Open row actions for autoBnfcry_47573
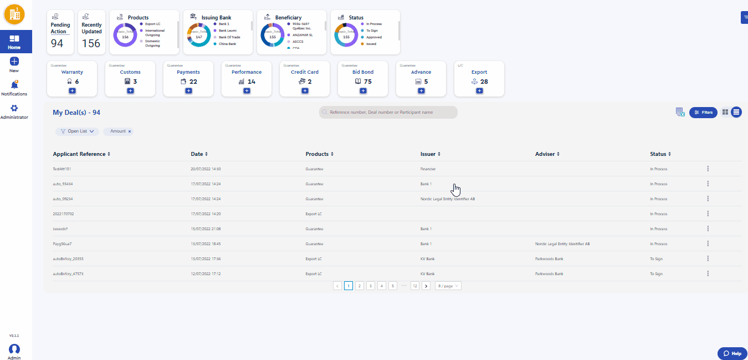Screen dimensions: 748x360 point(708,273)
